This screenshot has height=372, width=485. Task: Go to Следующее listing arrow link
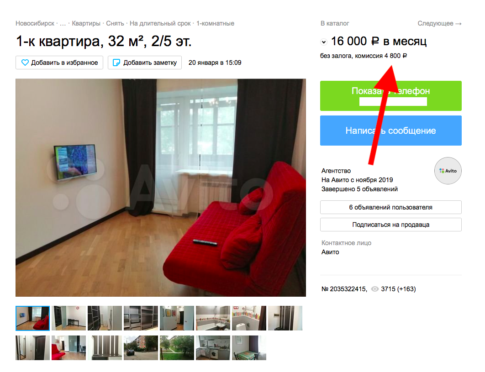[439, 23]
